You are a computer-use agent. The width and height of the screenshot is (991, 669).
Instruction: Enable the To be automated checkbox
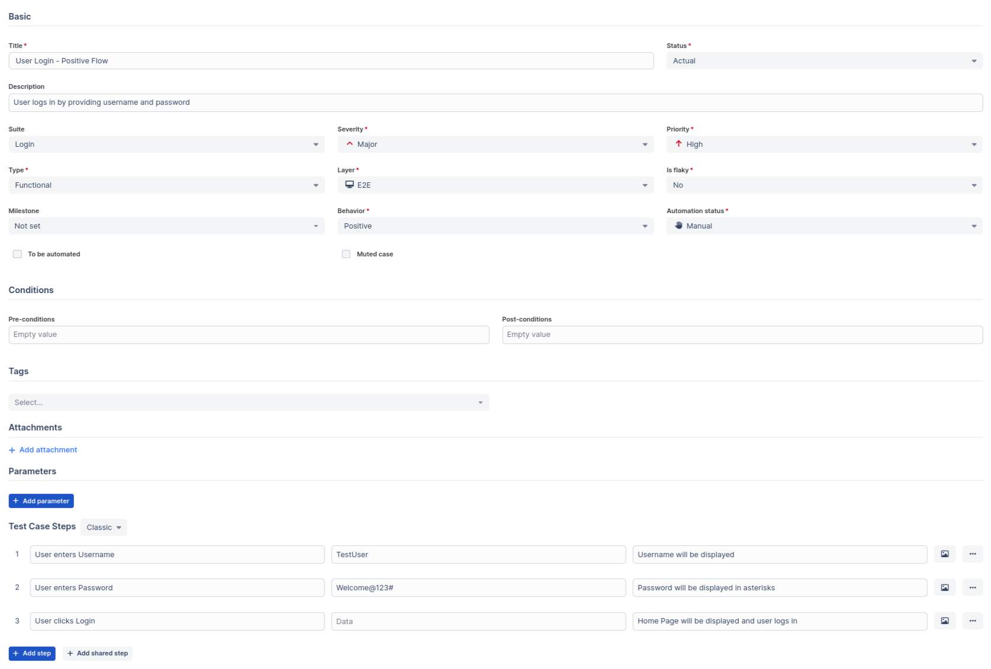[17, 254]
